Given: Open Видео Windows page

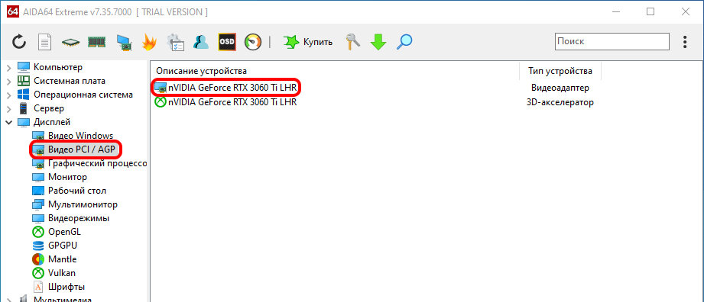Looking at the screenshot, I should [80, 135].
